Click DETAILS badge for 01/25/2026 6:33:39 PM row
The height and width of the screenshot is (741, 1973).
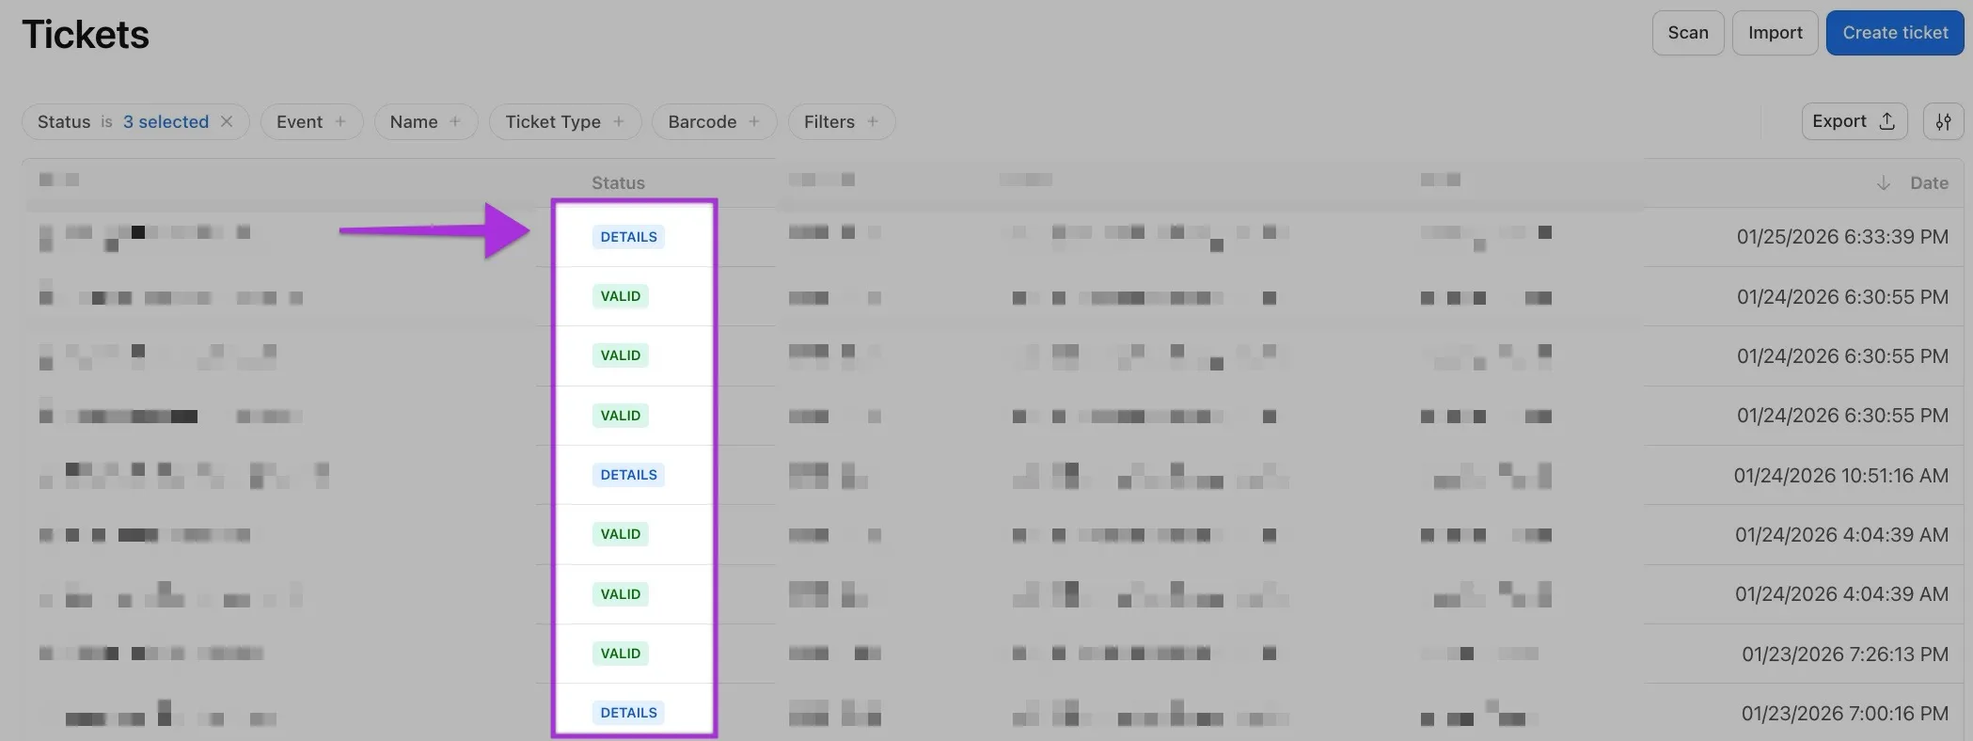click(x=628, y=237)
